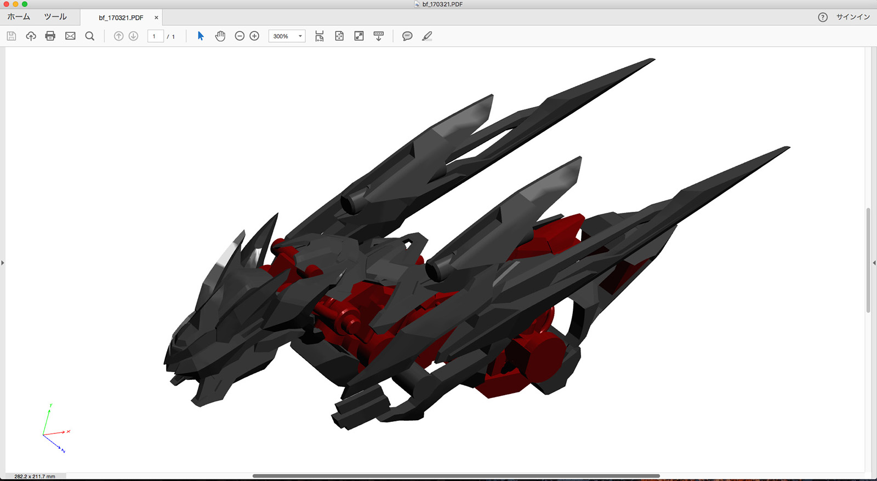Open the zoom level 300% dropdown
This screenshot has width=877, height=481.
pos(287,36)
